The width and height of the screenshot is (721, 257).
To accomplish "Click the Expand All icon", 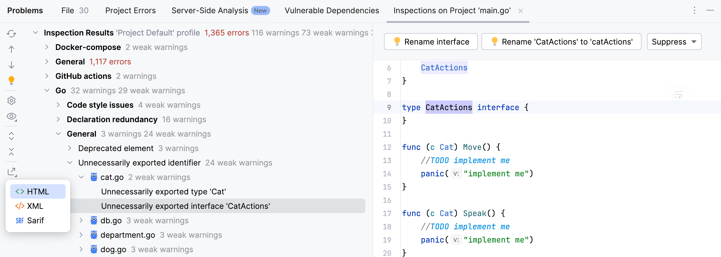I will (x=11, y=136).
